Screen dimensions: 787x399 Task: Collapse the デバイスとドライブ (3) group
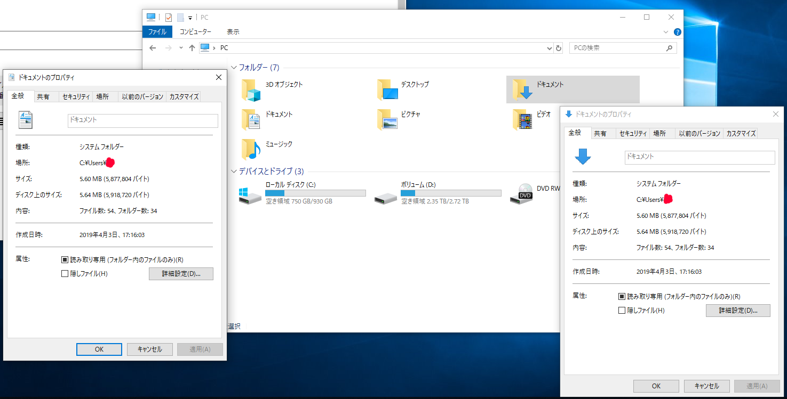coord(234,172)
